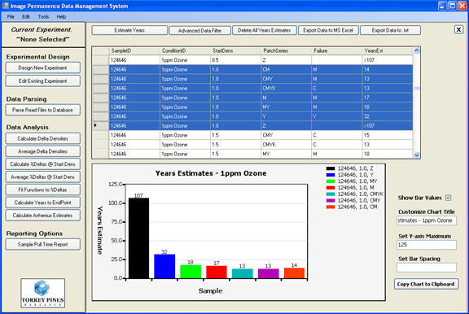Click the black 107 bar in the chart
Screen dimensions: 469x314
138,238
